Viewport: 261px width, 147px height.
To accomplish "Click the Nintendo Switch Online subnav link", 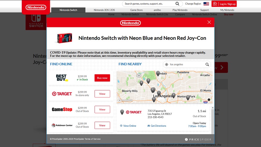I will click(x=204, y=15).
